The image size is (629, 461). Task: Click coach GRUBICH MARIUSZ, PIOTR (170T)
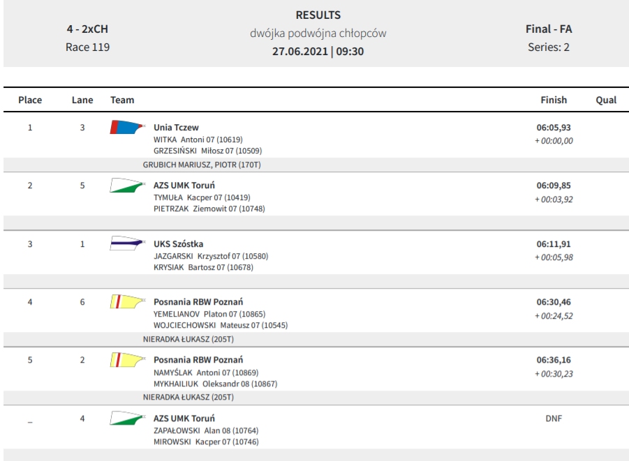202,165
